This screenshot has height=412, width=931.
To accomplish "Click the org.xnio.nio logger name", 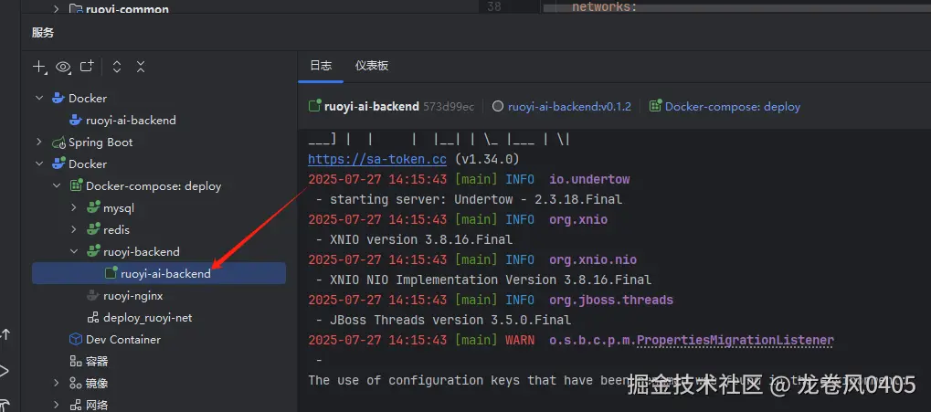I will pyautogui.click(x=593, y=260).
